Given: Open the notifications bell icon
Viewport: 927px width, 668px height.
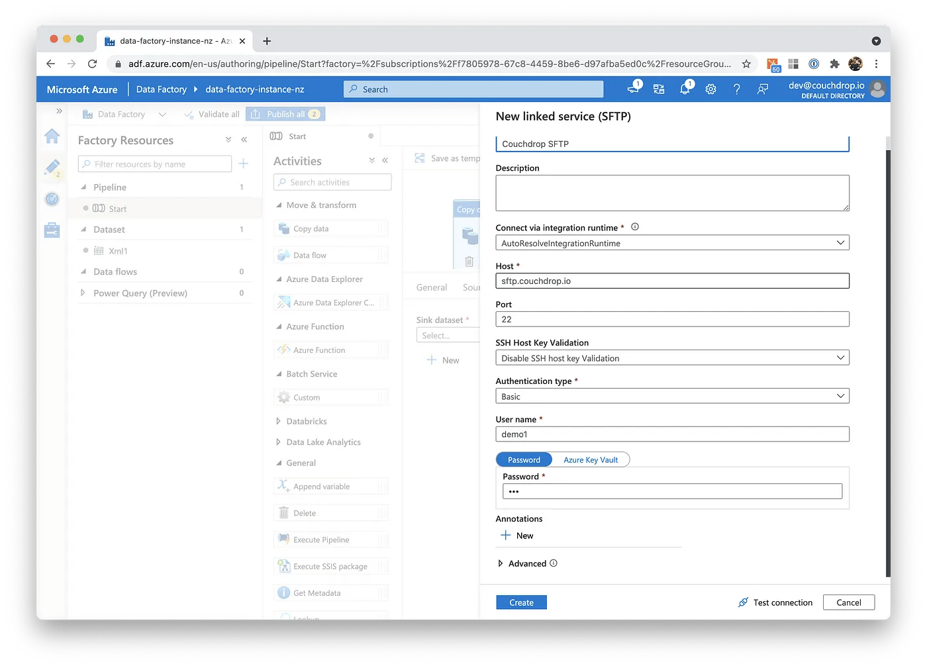Looking at the screenshot, I should point(685,89).
